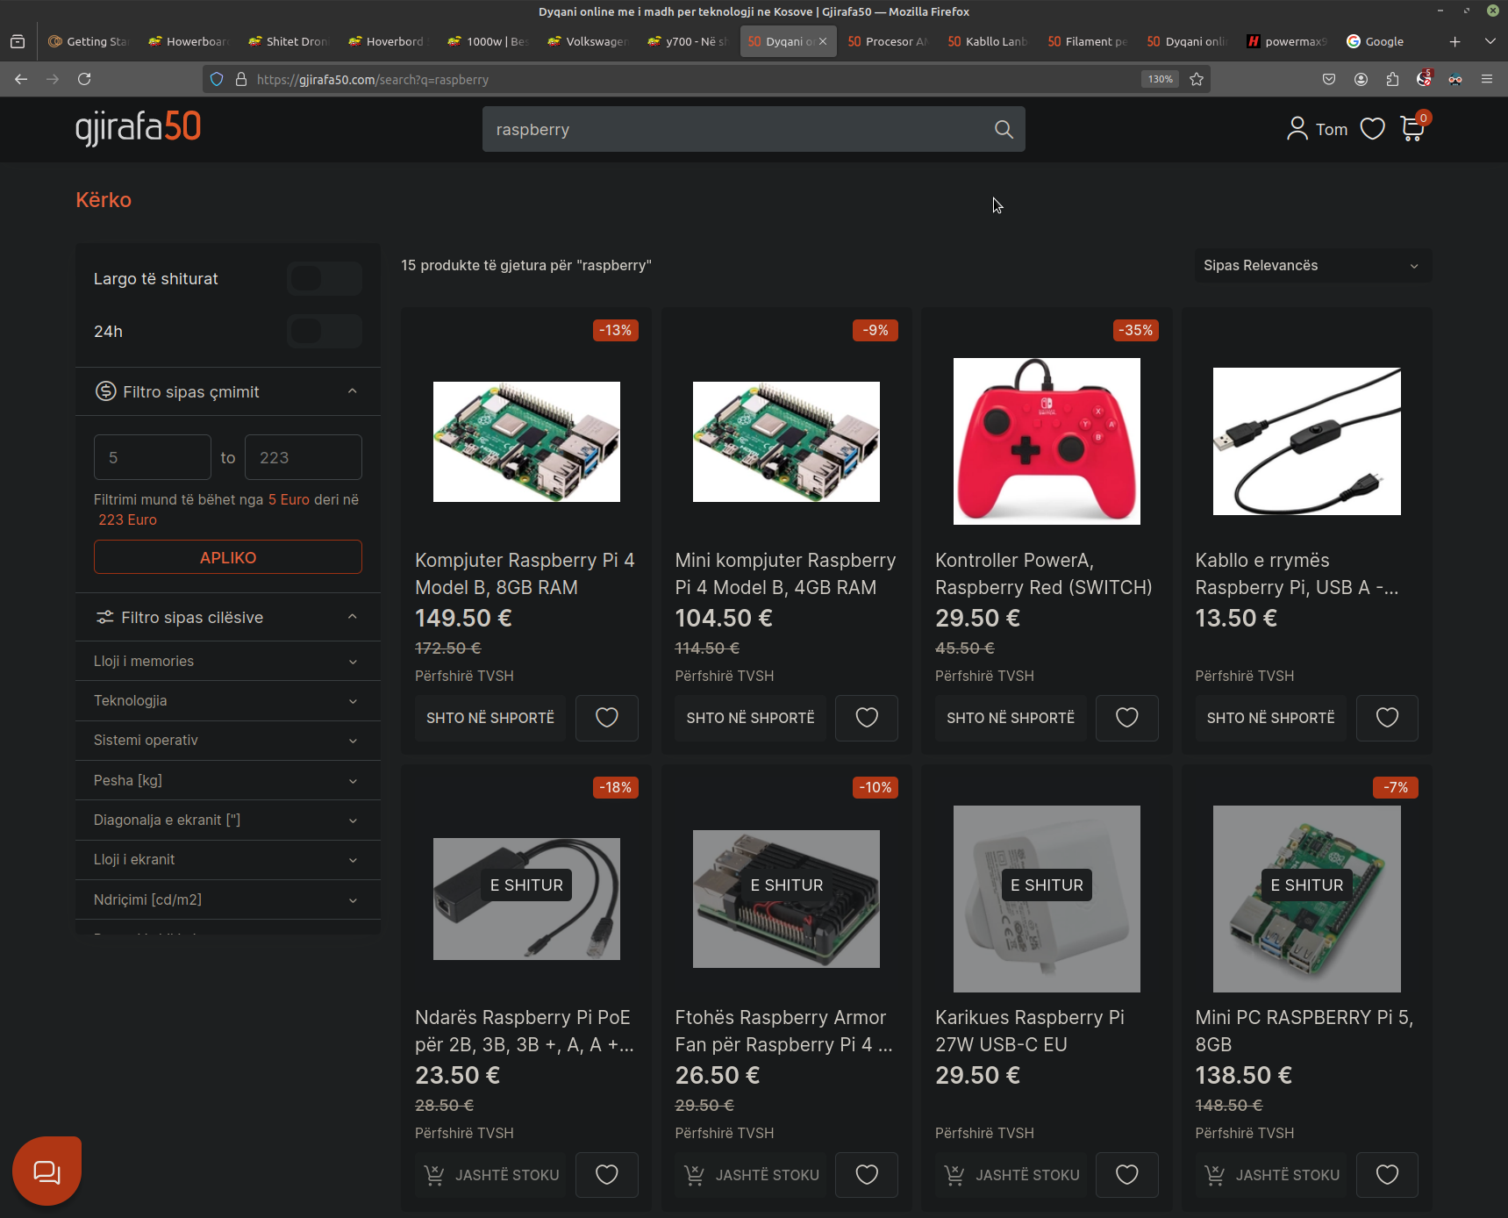Open a new browser tab
The width and height of the screenshot is (1508, 1218).
tap(1454, 41)
